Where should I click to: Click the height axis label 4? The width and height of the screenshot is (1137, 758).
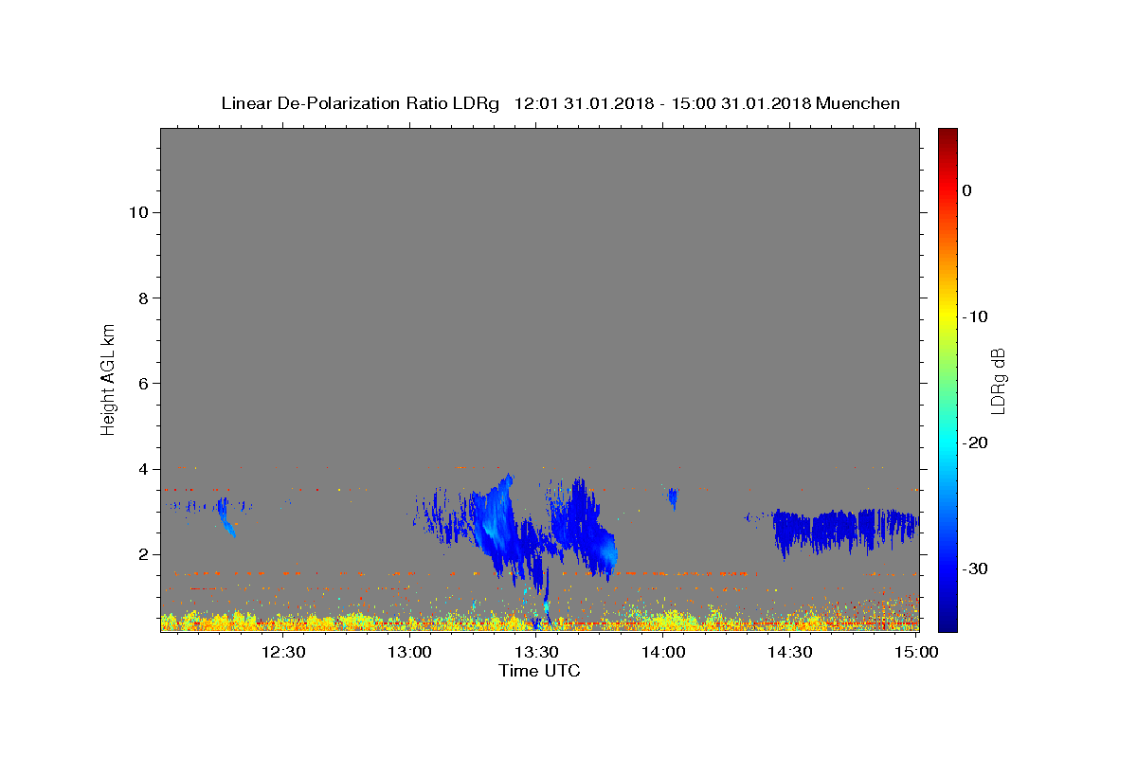[x=141, y=469]
